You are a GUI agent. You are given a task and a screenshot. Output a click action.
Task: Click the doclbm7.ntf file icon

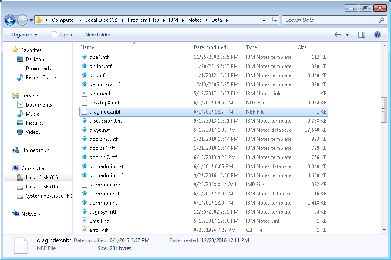pos(84,139)
